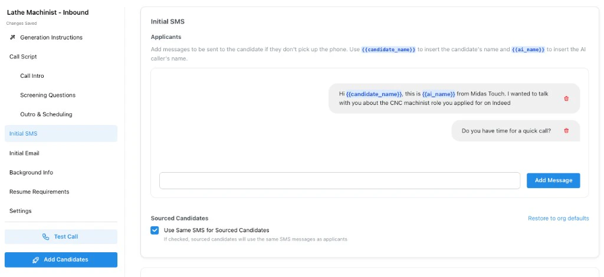Click the 'If checked, sourced candidates' helper text
Screen dimensions: 604x277
click(x=255, y=239)
